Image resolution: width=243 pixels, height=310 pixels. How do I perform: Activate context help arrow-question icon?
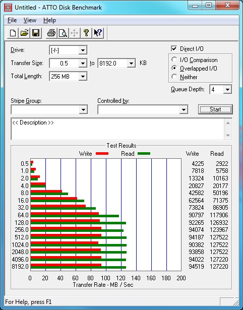[x=98, y=33]
